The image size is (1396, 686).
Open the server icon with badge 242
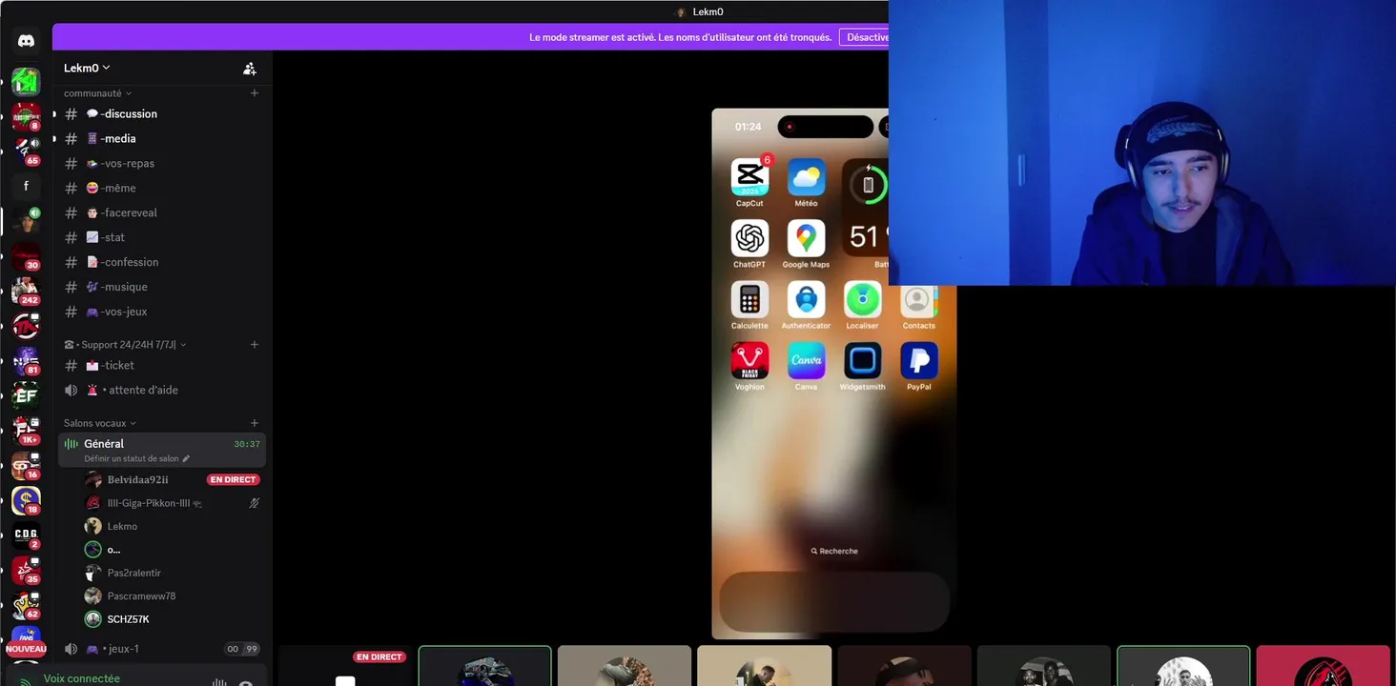(x=26, y=291)
